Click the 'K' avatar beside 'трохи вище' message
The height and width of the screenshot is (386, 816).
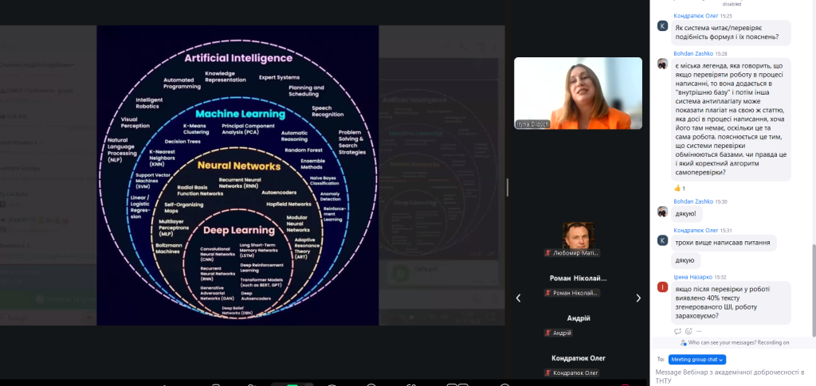click(x=661, y=240)
